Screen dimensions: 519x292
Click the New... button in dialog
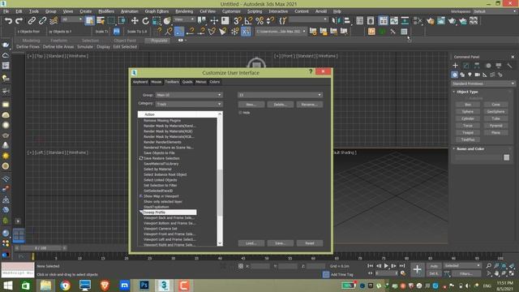[251, 105]
